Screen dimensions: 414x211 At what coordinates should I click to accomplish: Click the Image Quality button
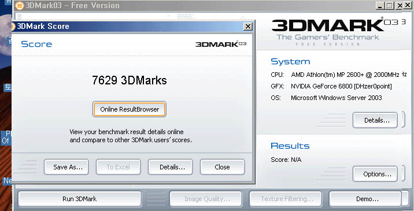point(206,199)
